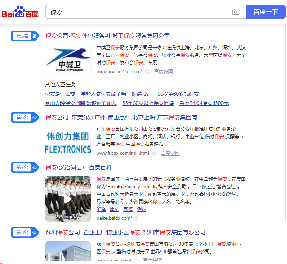Viewport: 287px width, 264px height.
Task: Open the 保安(汉语词语) 百度百科 result title
Action: [x=79, y=167]
